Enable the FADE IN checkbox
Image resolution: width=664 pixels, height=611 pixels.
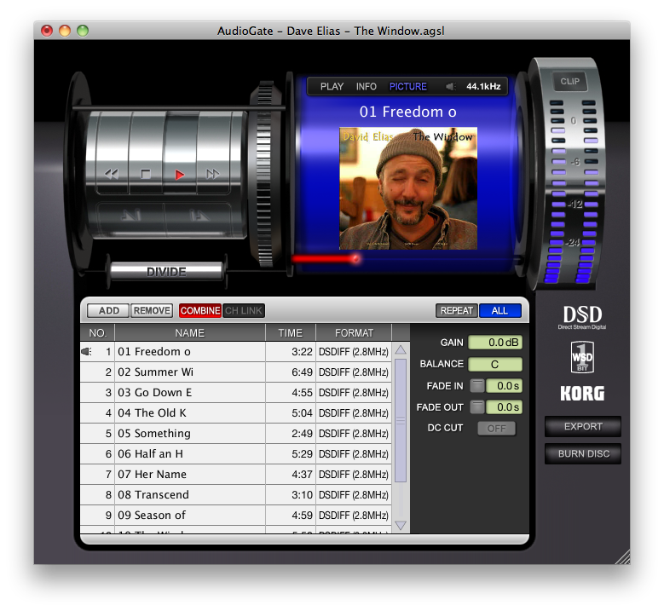tap(476, 386)
